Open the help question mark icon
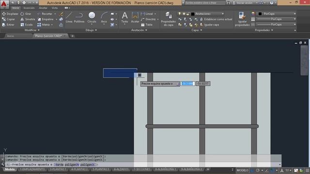310x174 pixels. pyautogui.click(x=272, y=3)
